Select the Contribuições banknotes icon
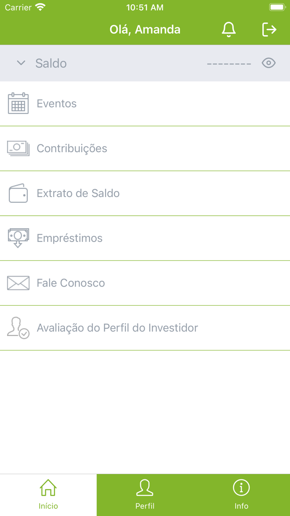 [18, 148]
